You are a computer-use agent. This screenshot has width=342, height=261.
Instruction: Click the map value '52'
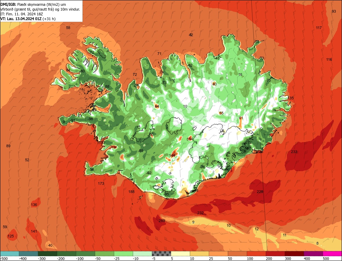27,160
